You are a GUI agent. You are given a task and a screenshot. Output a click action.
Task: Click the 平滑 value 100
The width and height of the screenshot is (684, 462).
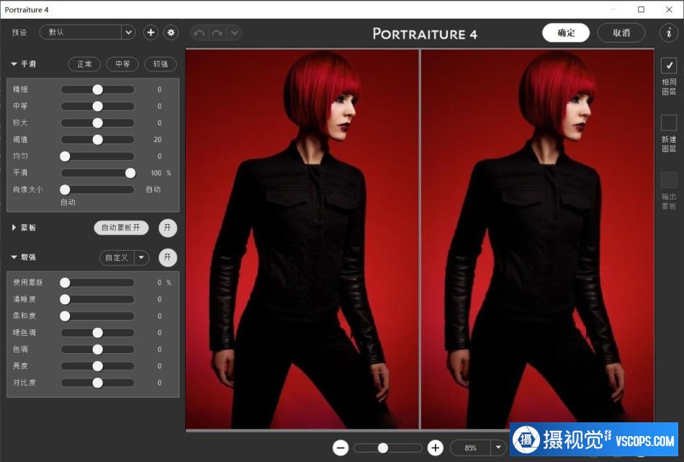[x=156, y=173]
